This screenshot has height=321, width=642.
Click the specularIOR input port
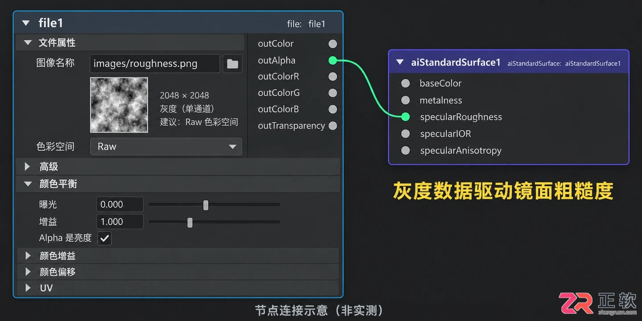(x=405, y=134)
